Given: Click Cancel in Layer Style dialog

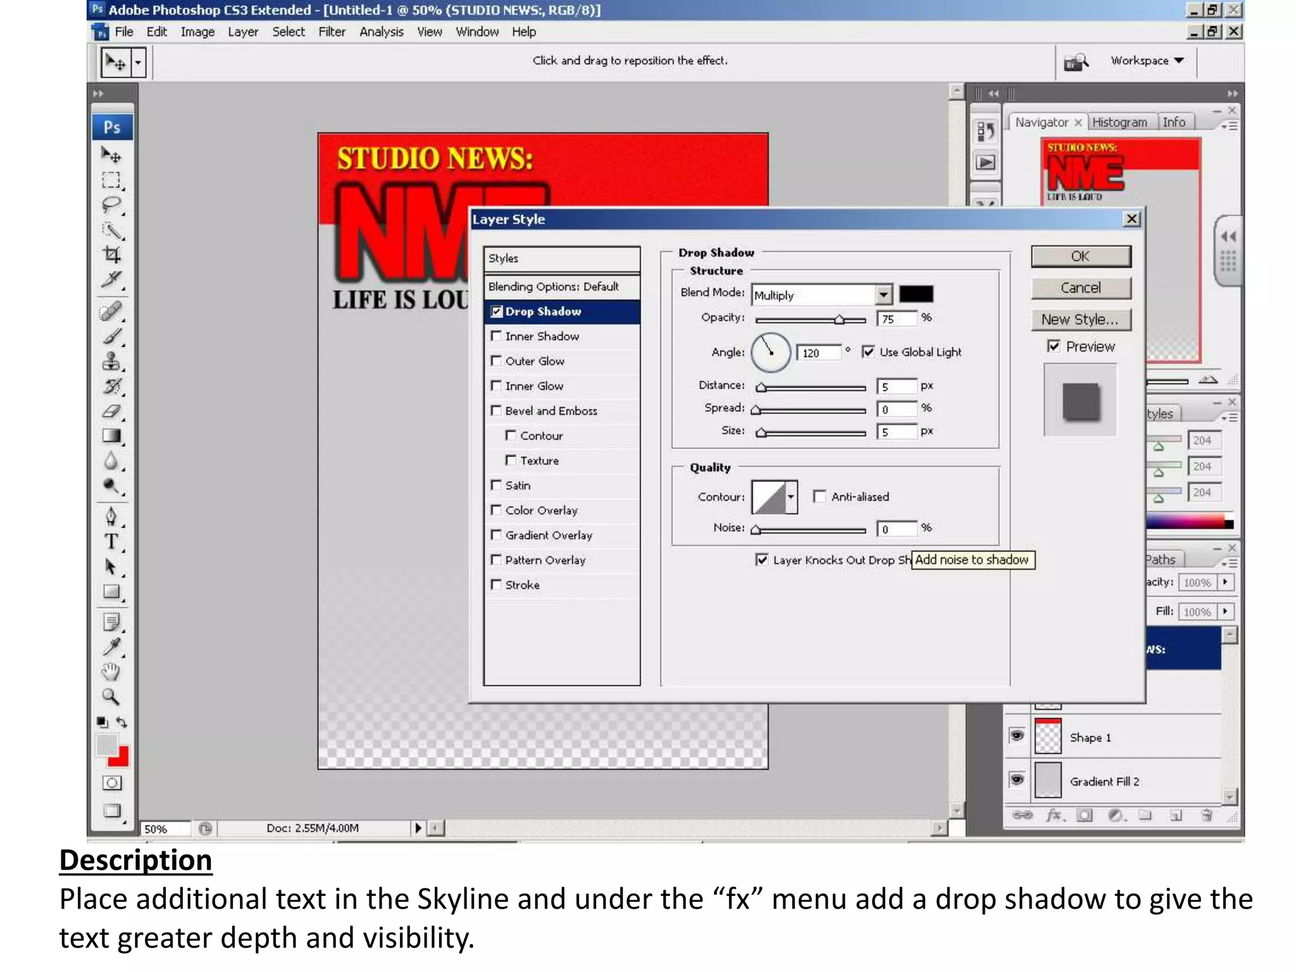Looking at the screenshot, I should coord(1081,288).
